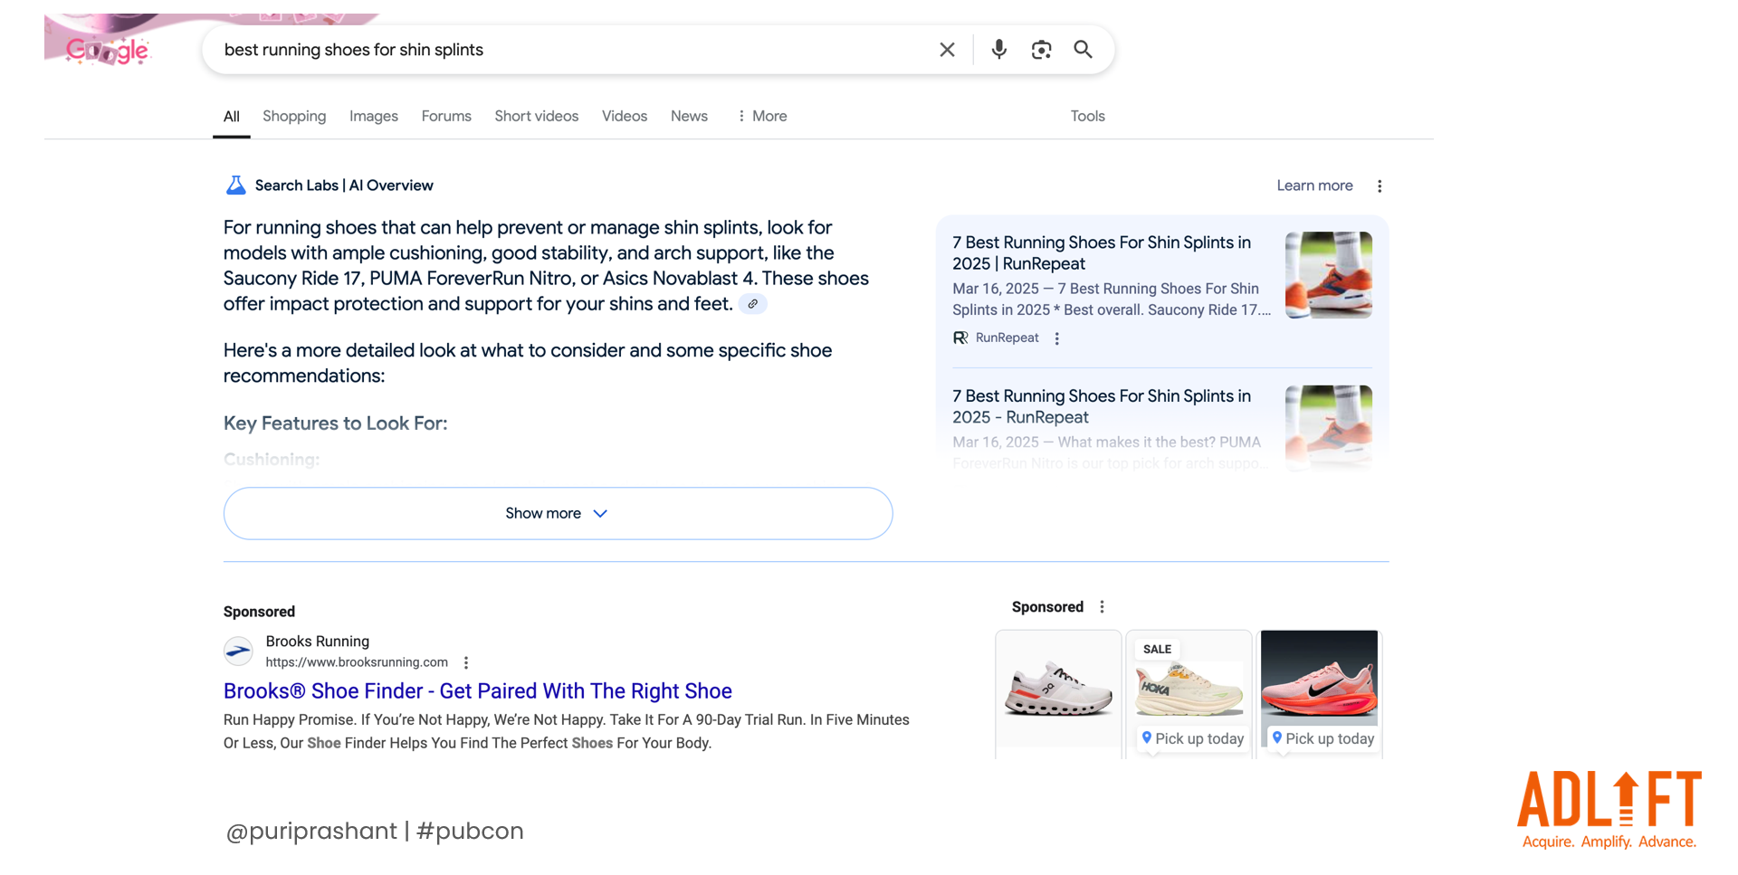Clear the search query with X icon
Viewport: 1738px width, 875px height.
[947, 50]
